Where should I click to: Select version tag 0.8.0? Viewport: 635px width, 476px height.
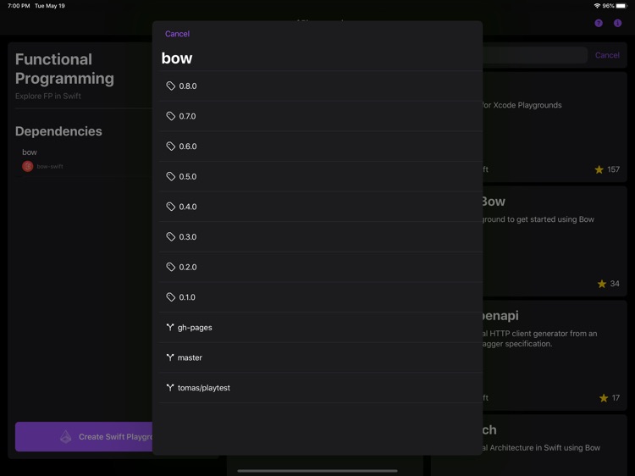[x=321, y=86]
